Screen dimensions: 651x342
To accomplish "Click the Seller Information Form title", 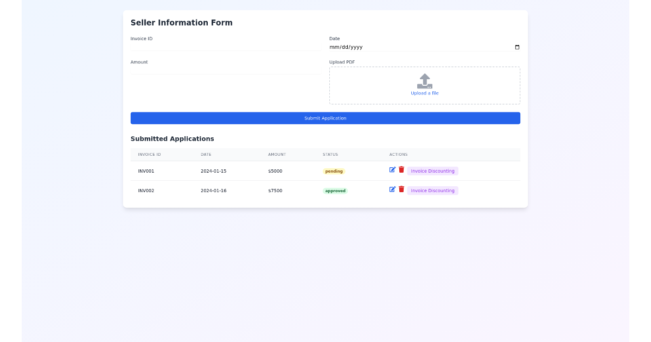I will (181, 22).
